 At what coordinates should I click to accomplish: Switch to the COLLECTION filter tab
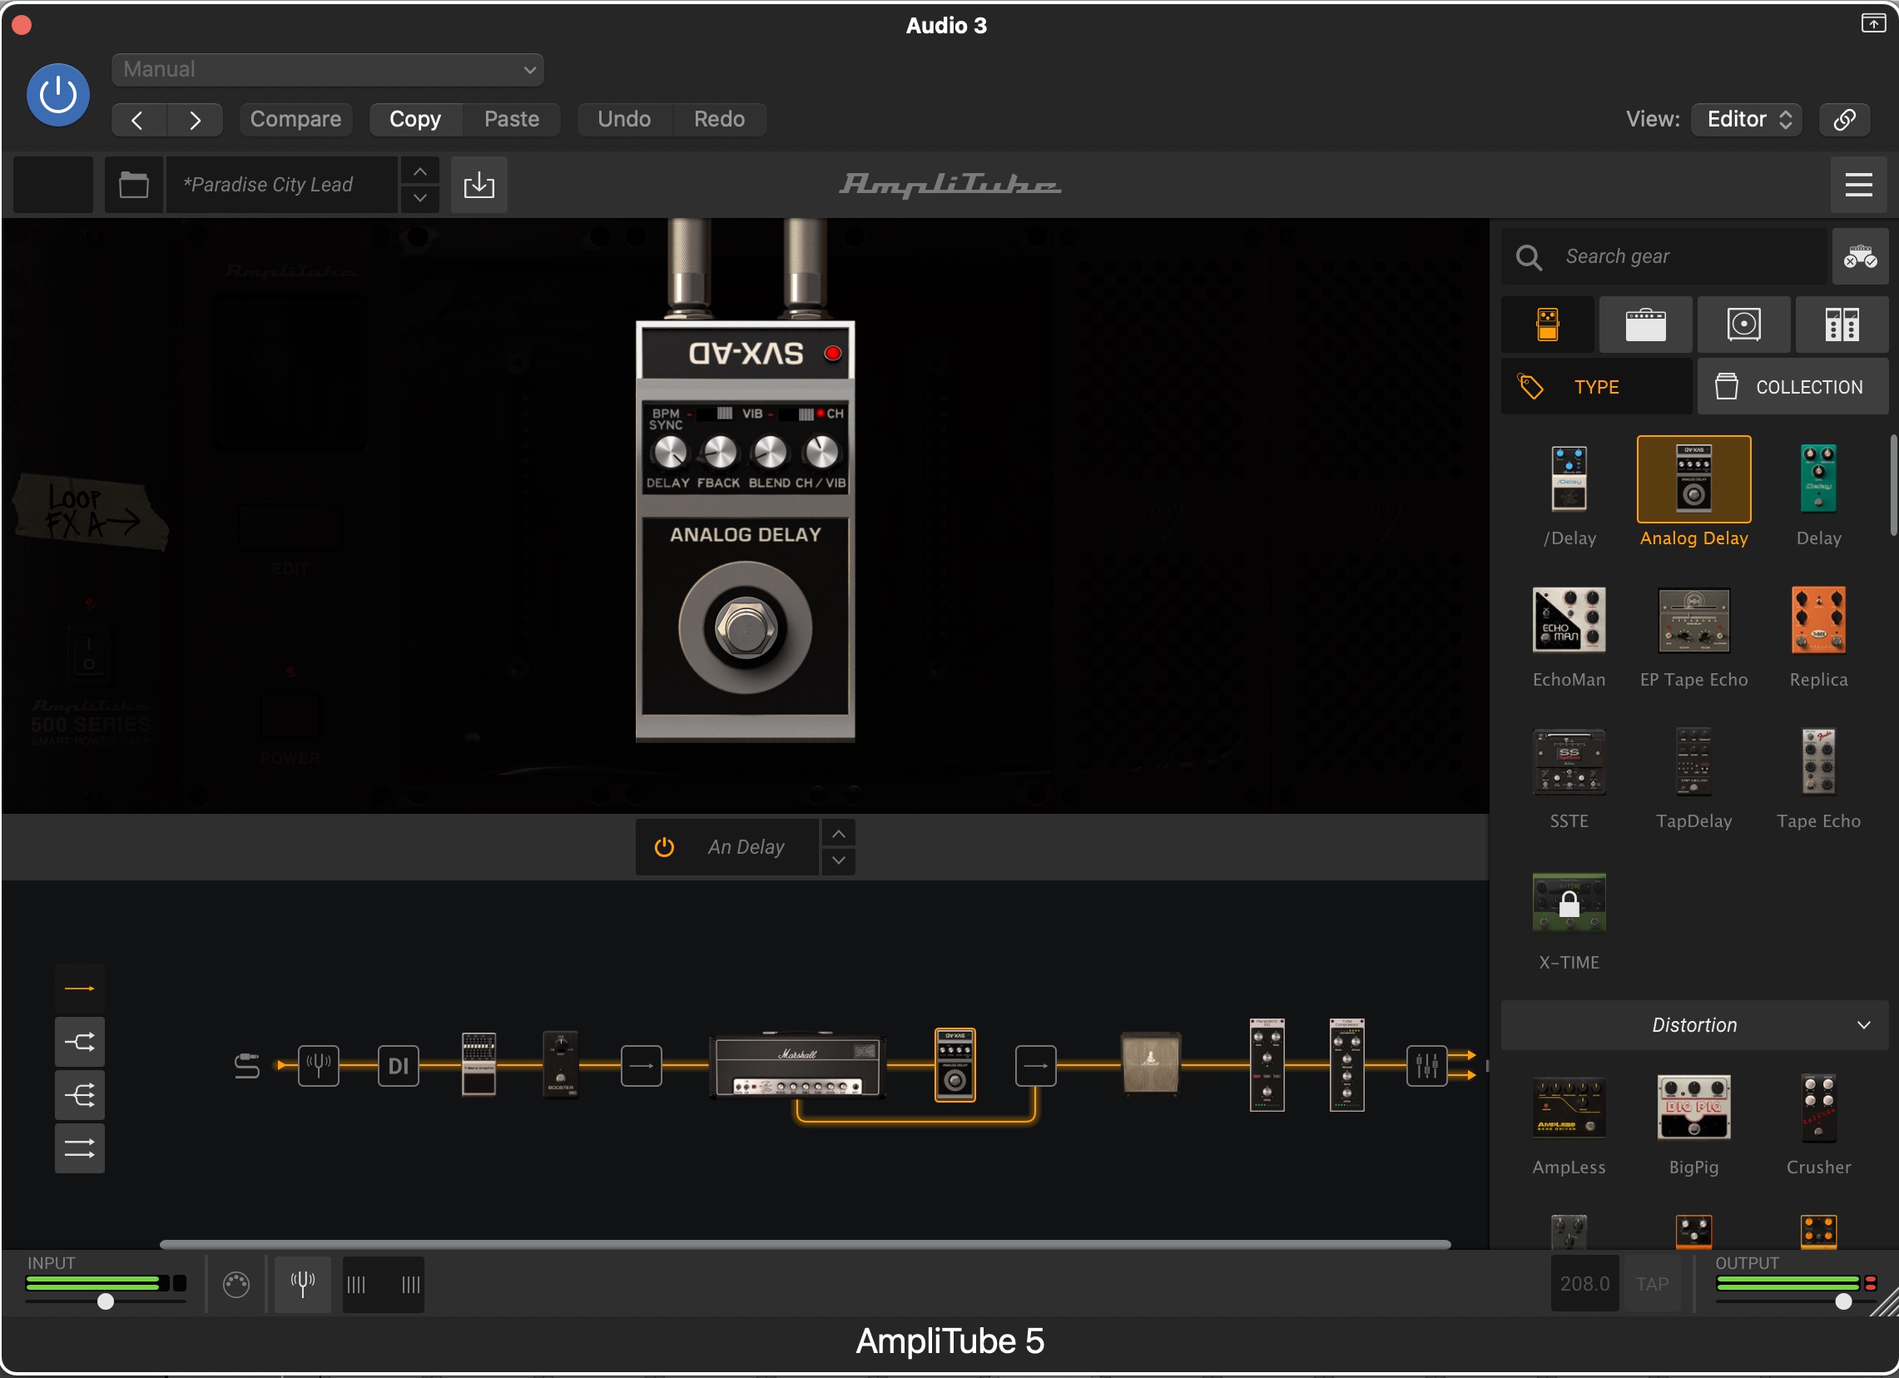[x=1792, y=388]
